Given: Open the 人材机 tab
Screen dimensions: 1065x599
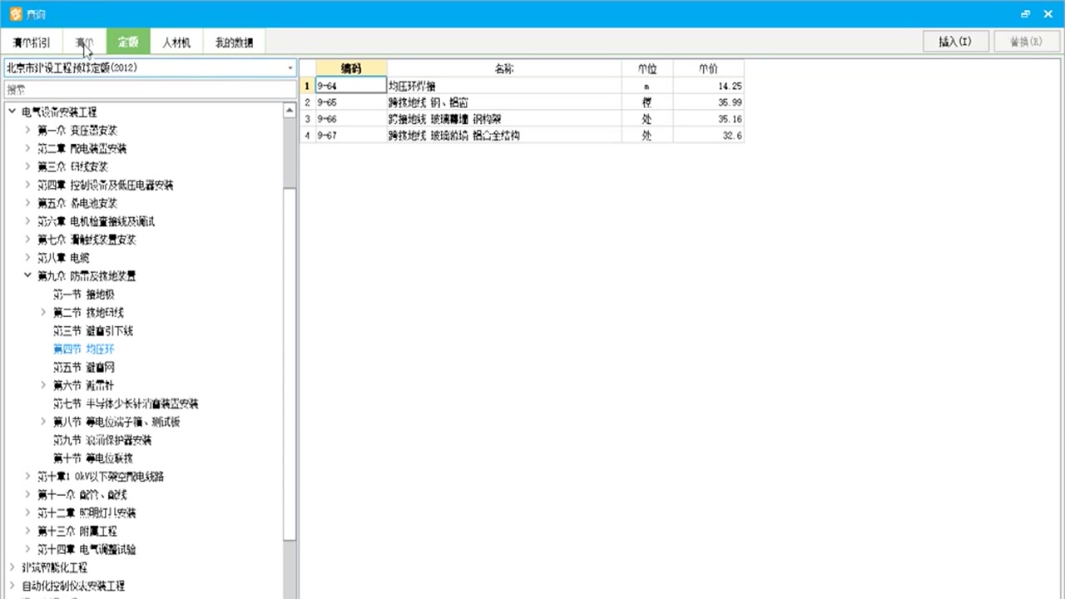Looking at the screenshot, I should [176, 42].
